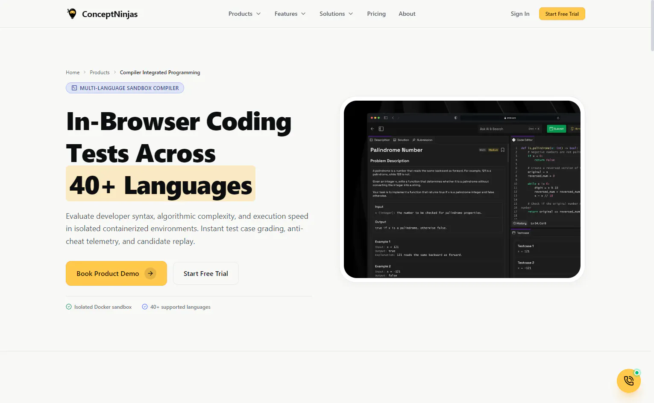Click the ConceptNinjas ninja logo icon
654x403 pixels.
[x=72, y=14]
